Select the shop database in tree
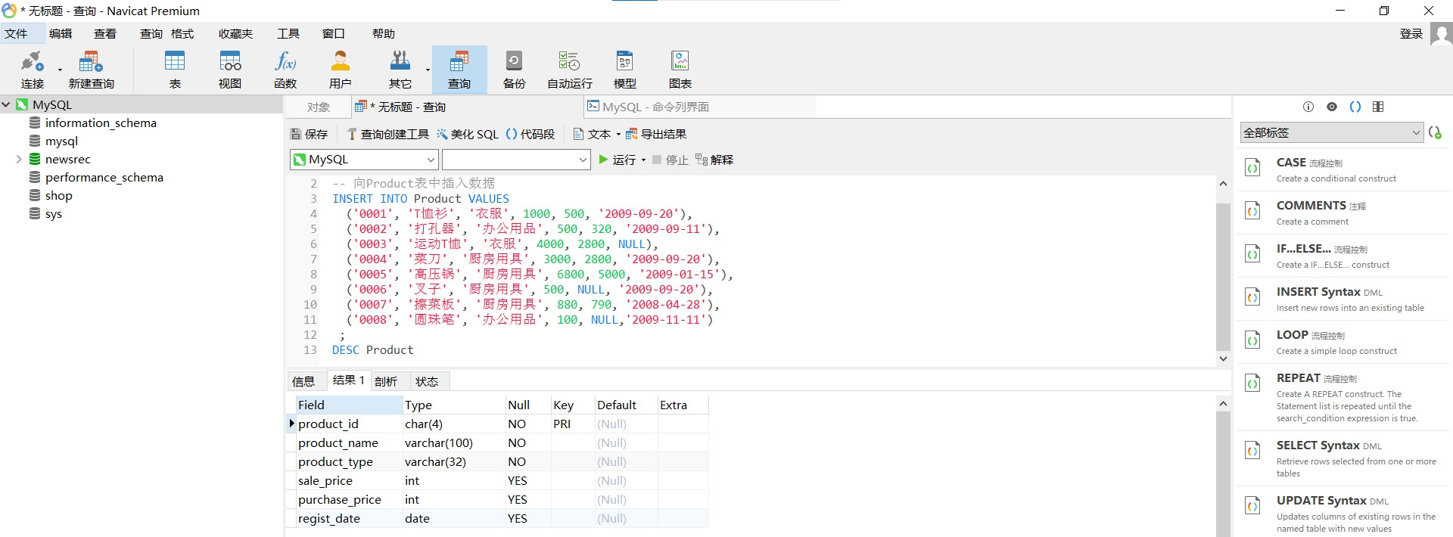The height and width of the screenshot is (537, 1453). [58, 196]
